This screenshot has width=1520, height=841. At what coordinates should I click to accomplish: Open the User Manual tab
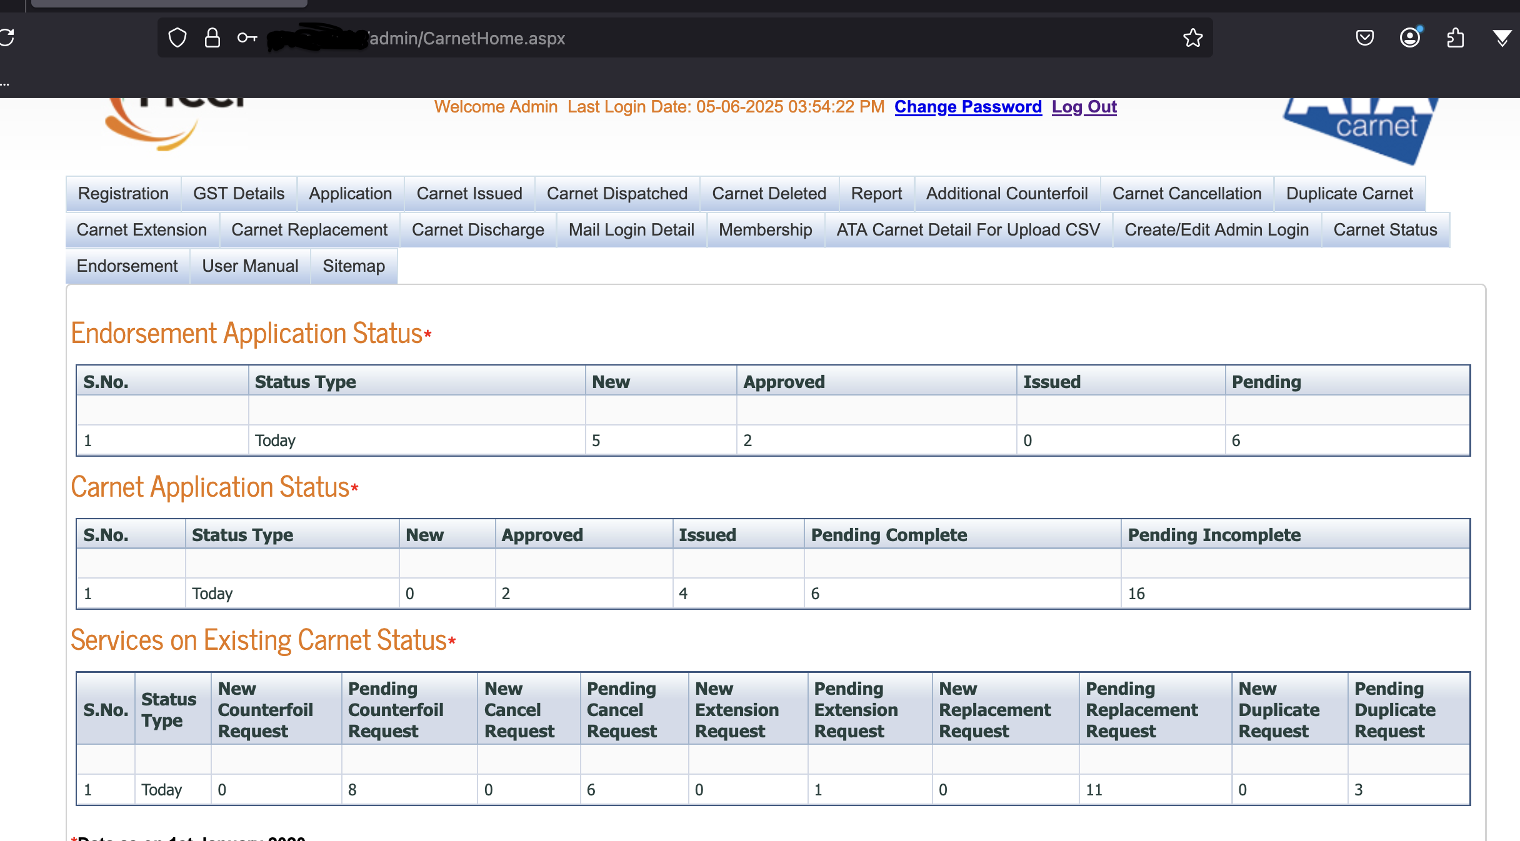pyautogui.click(x=250, y=266)
